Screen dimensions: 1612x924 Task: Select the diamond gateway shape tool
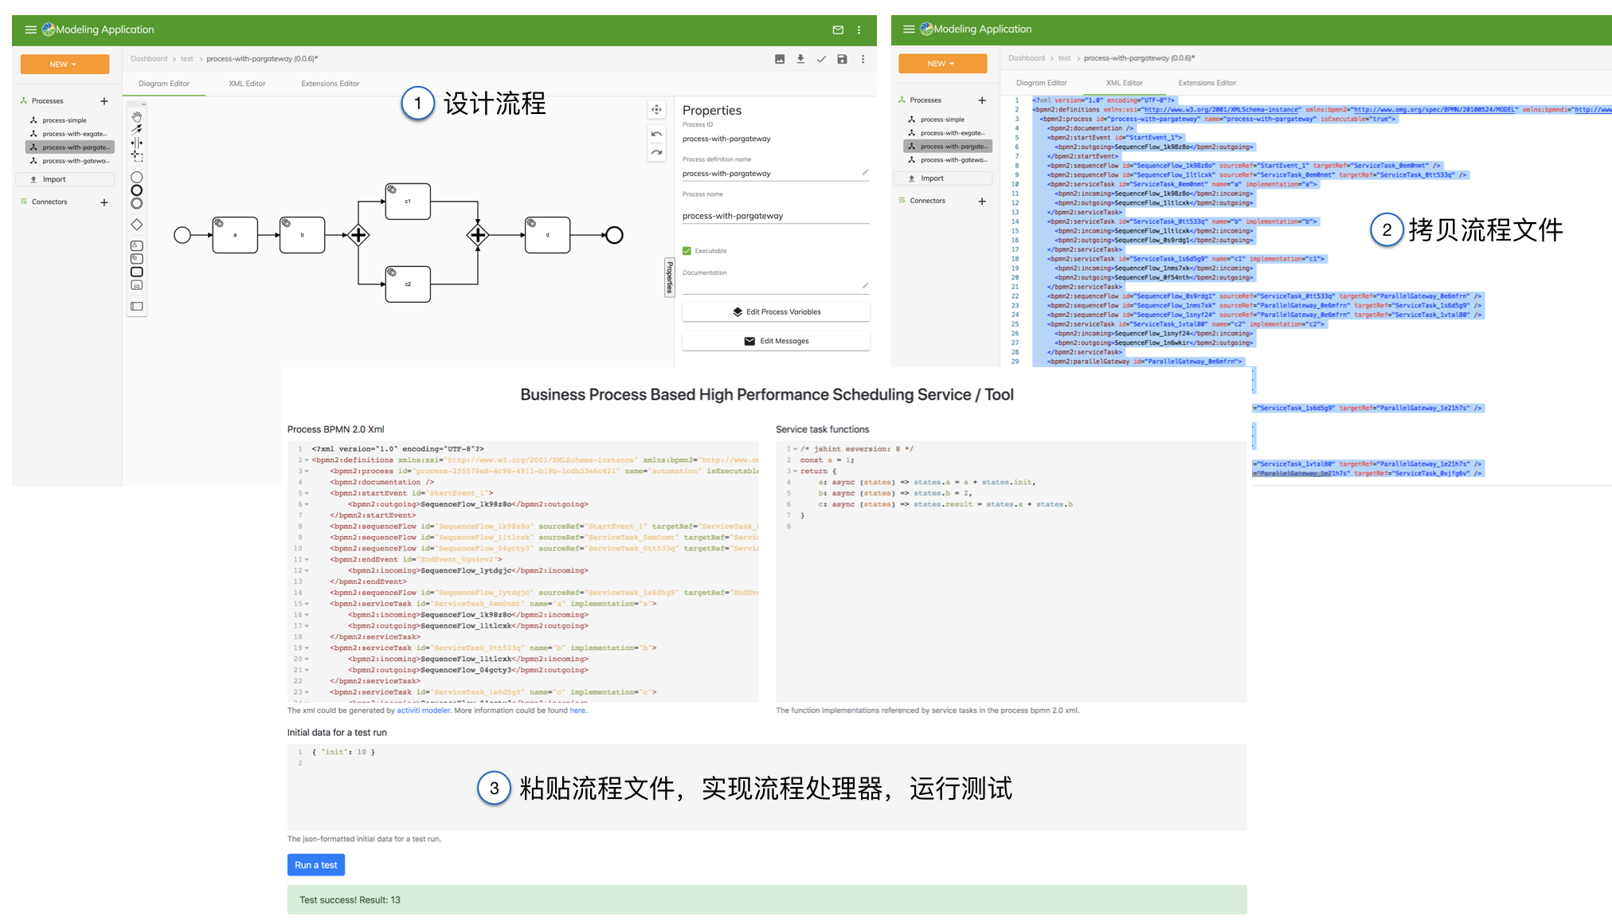coord(136,225)
